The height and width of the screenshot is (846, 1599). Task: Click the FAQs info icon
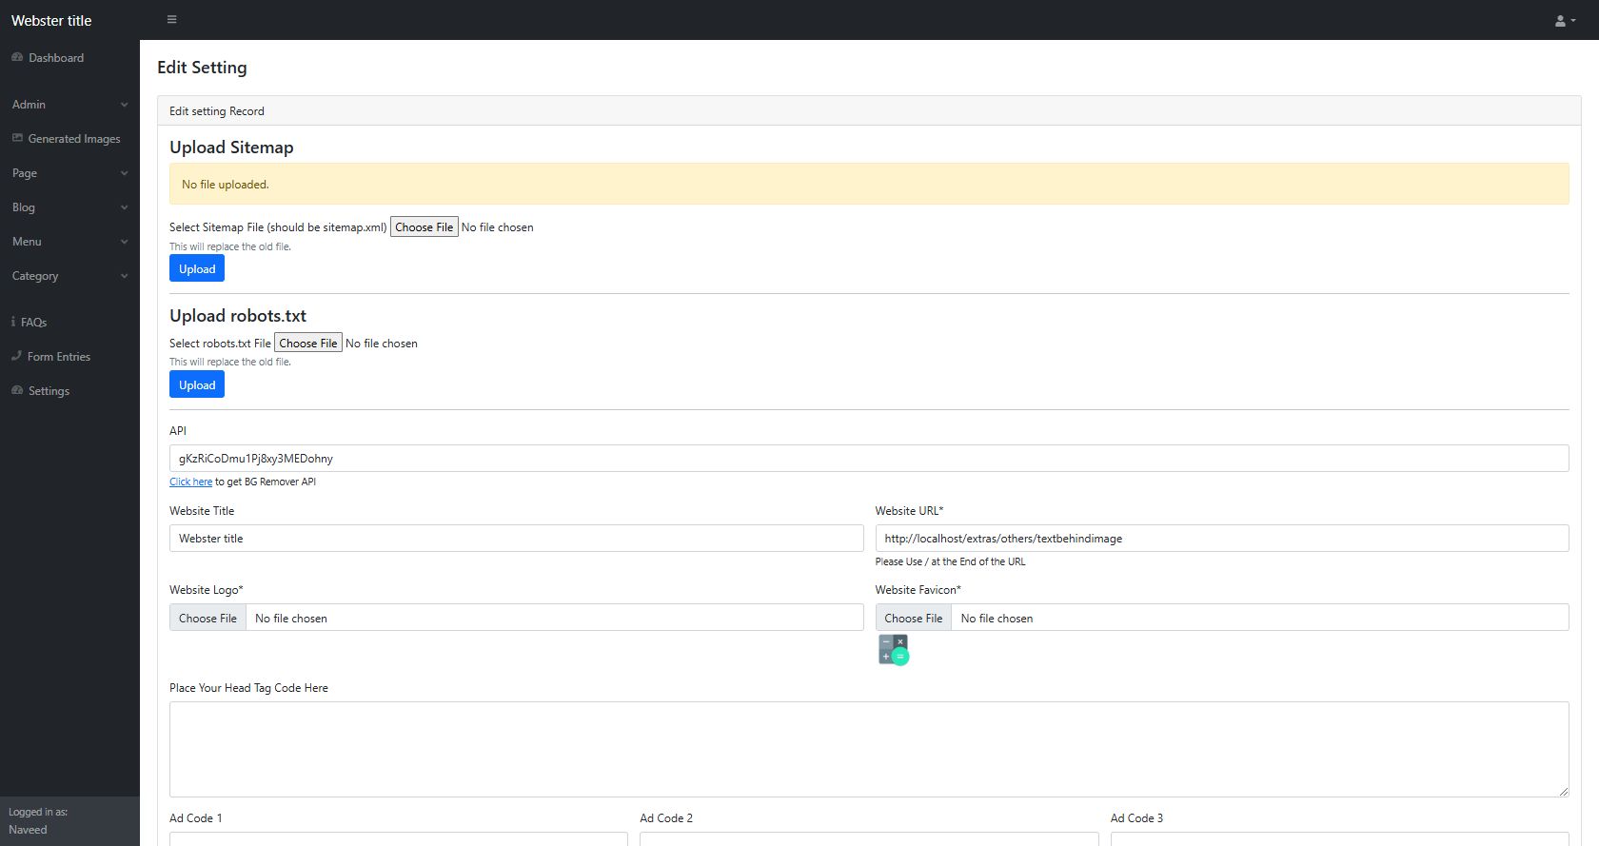13,323
